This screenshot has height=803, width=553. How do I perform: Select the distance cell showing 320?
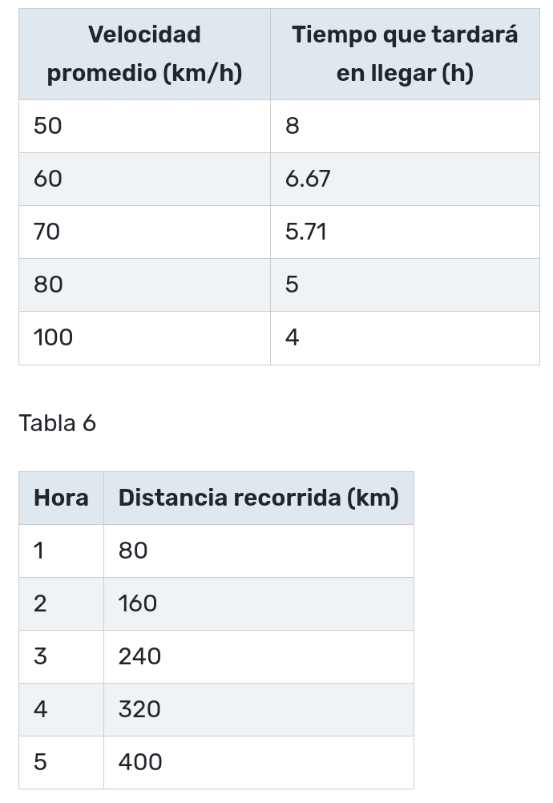(139, 709)
